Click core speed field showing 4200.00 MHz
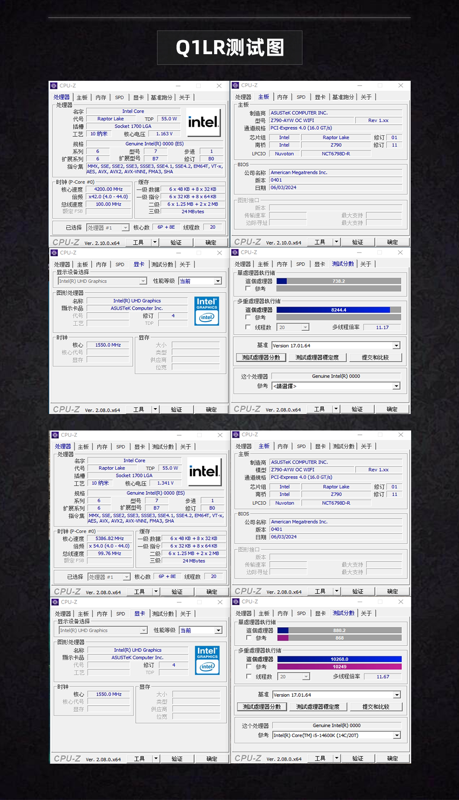 point(108,189)
